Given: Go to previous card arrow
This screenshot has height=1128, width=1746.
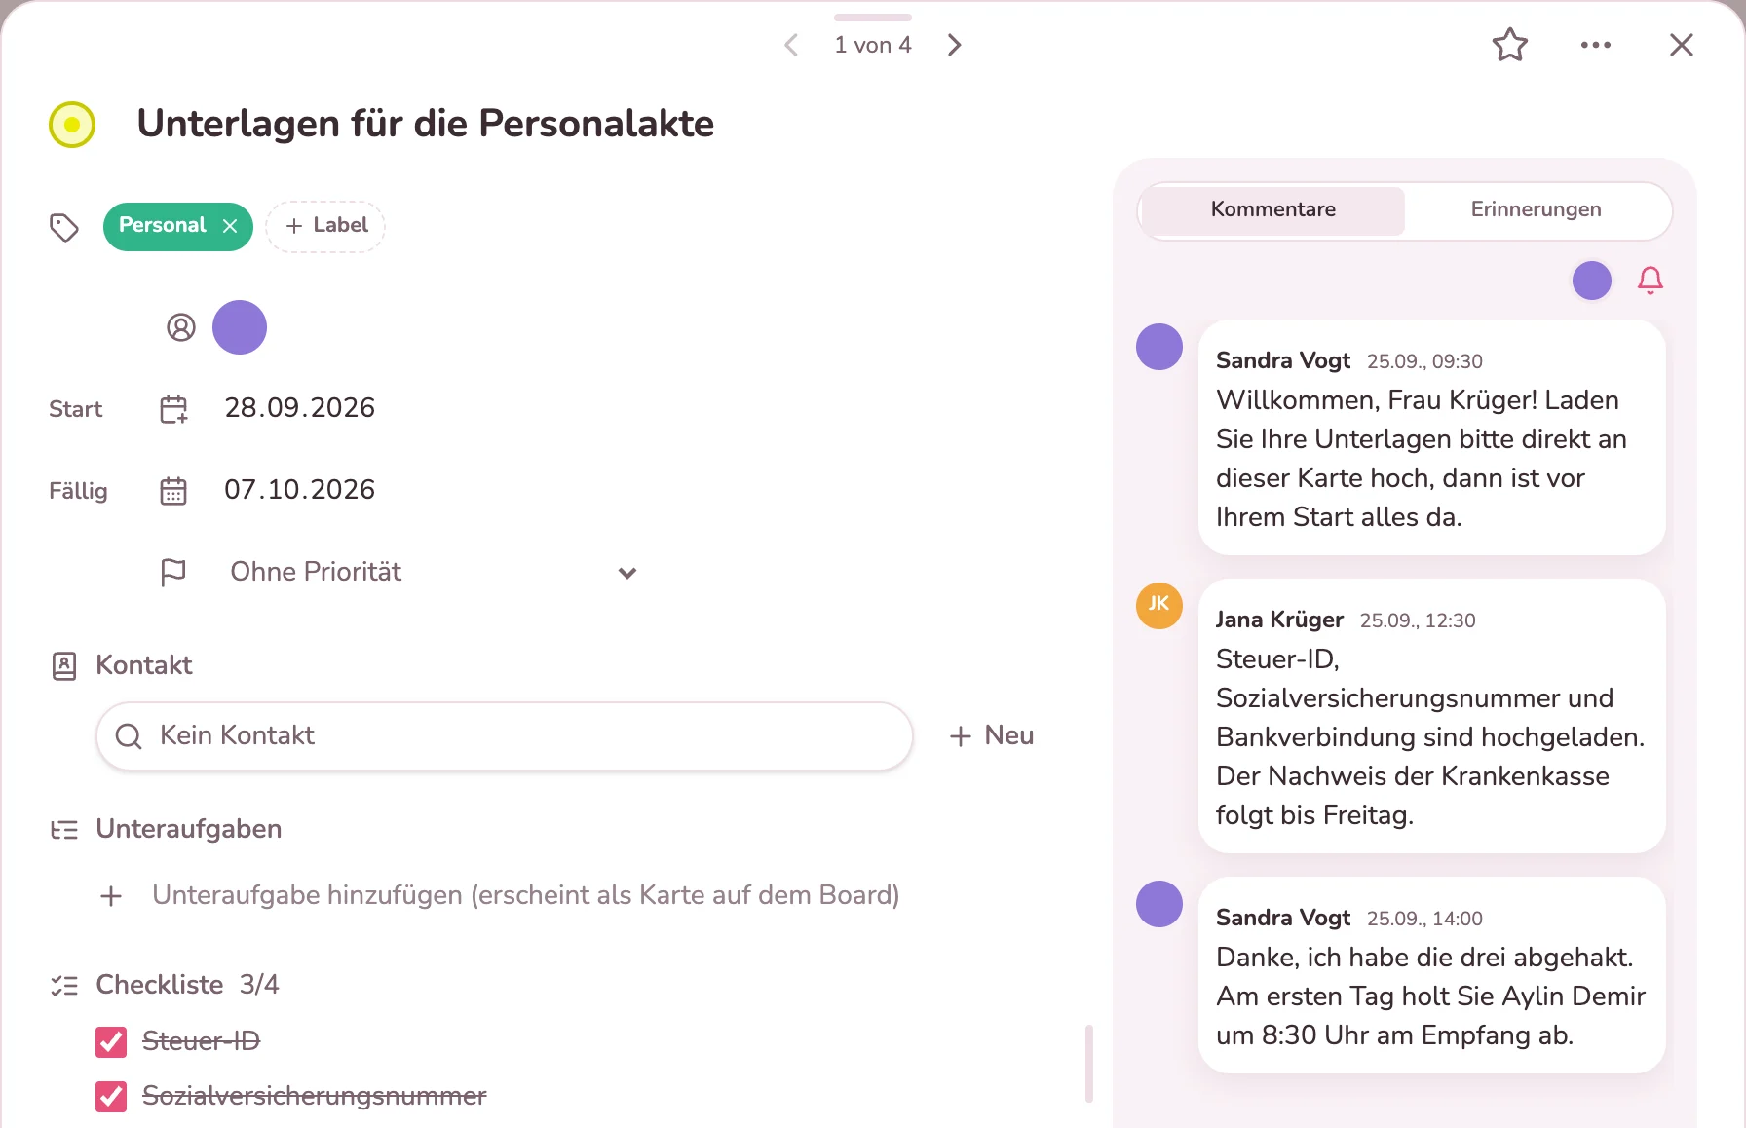Looking at the screenshot, I should point(791,45).
